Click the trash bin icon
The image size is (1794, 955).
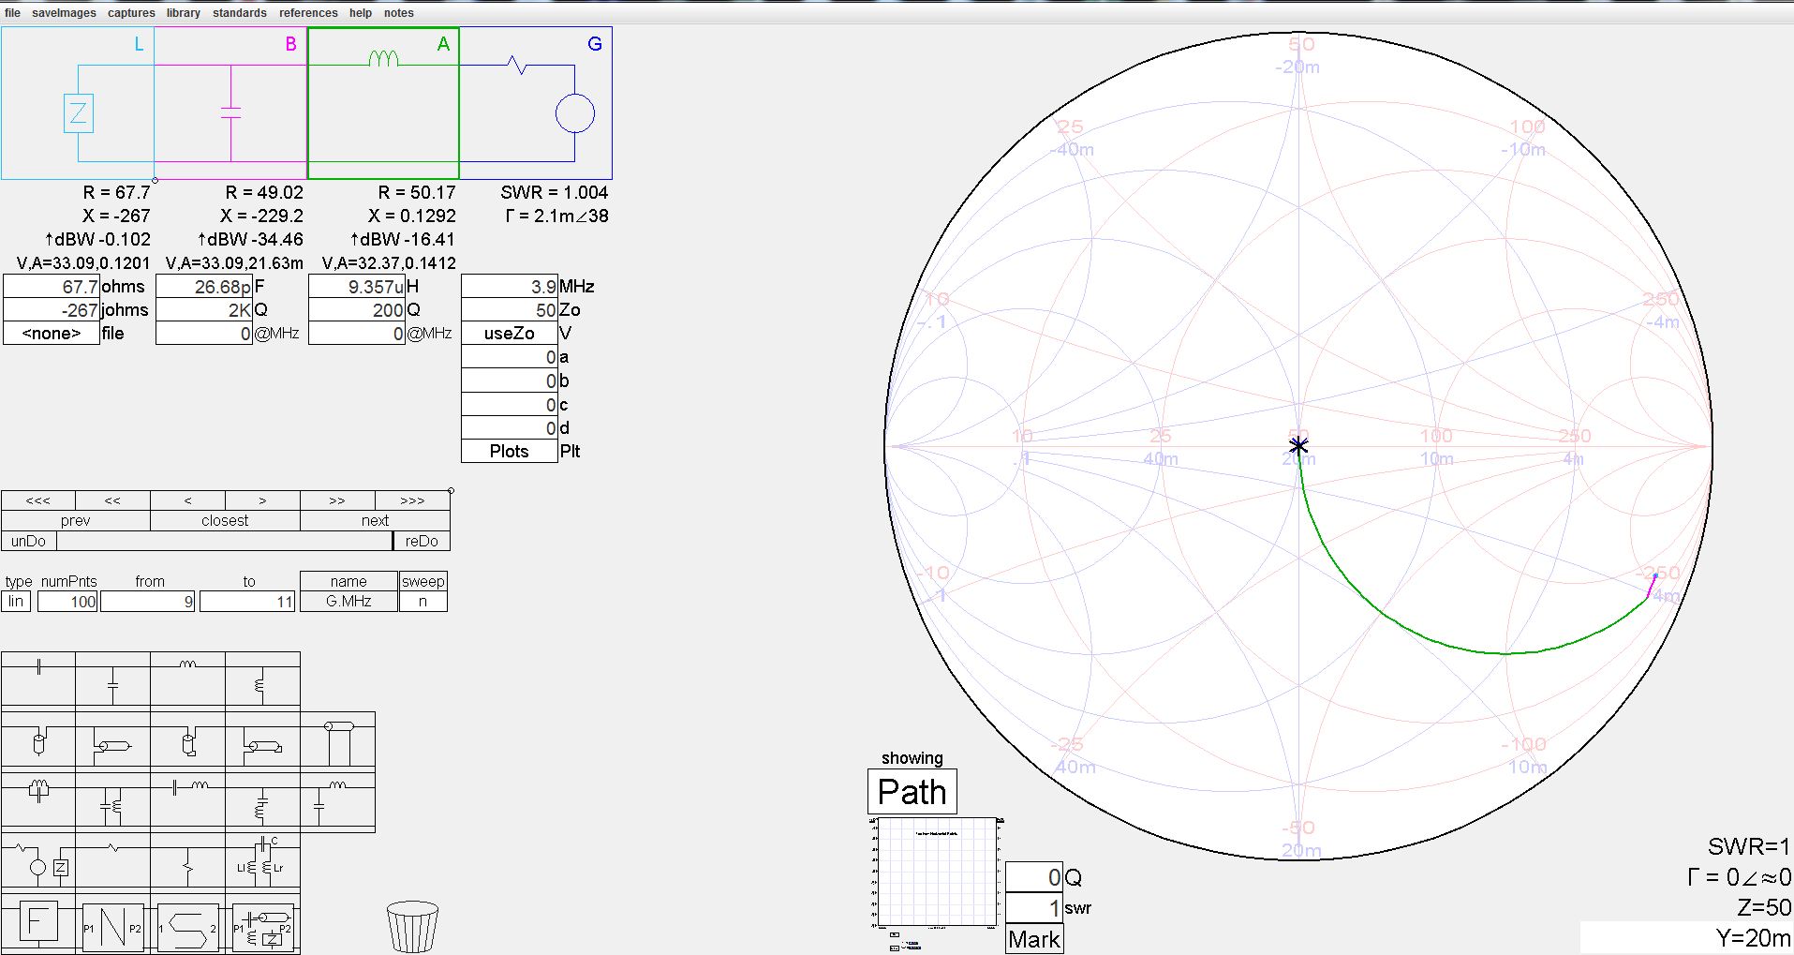[x=412, y=926]
